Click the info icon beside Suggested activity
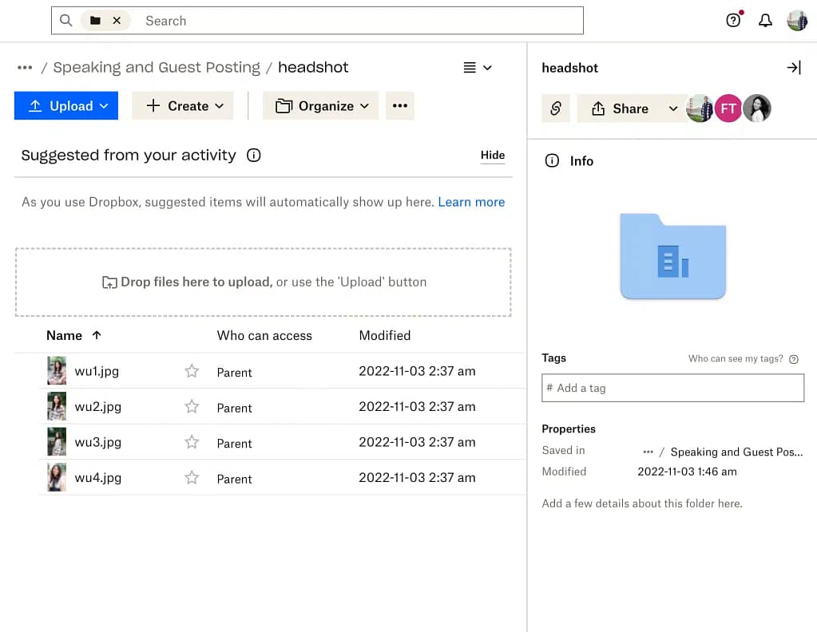Image resolution: width=817 pixels, height=632 pixels. [254, 156]
